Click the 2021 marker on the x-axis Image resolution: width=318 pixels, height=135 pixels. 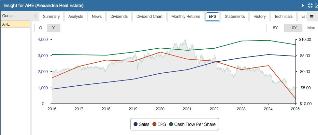pos(187,109)
